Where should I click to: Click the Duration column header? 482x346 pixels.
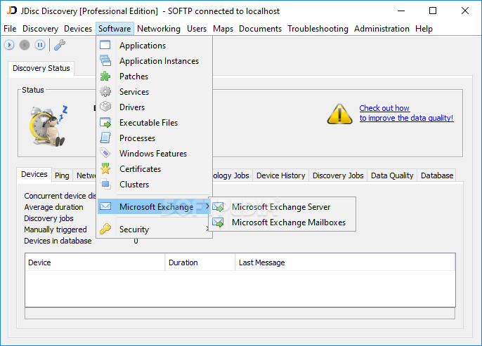(x=200, y=262)
